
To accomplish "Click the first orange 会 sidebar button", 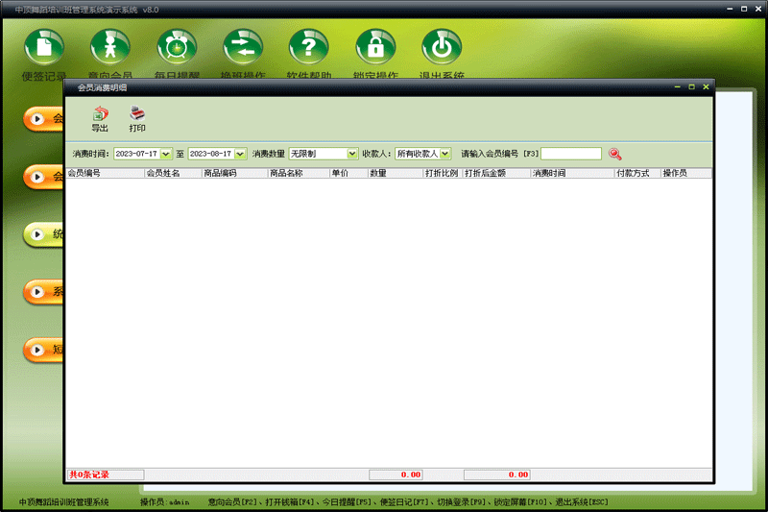I will click(x=43, y=119).
